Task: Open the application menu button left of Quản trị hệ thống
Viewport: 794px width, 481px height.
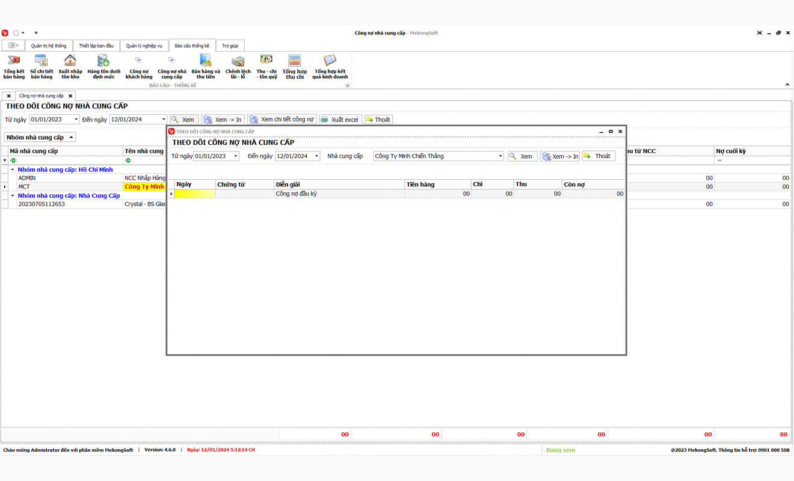Action: point(13,46)
